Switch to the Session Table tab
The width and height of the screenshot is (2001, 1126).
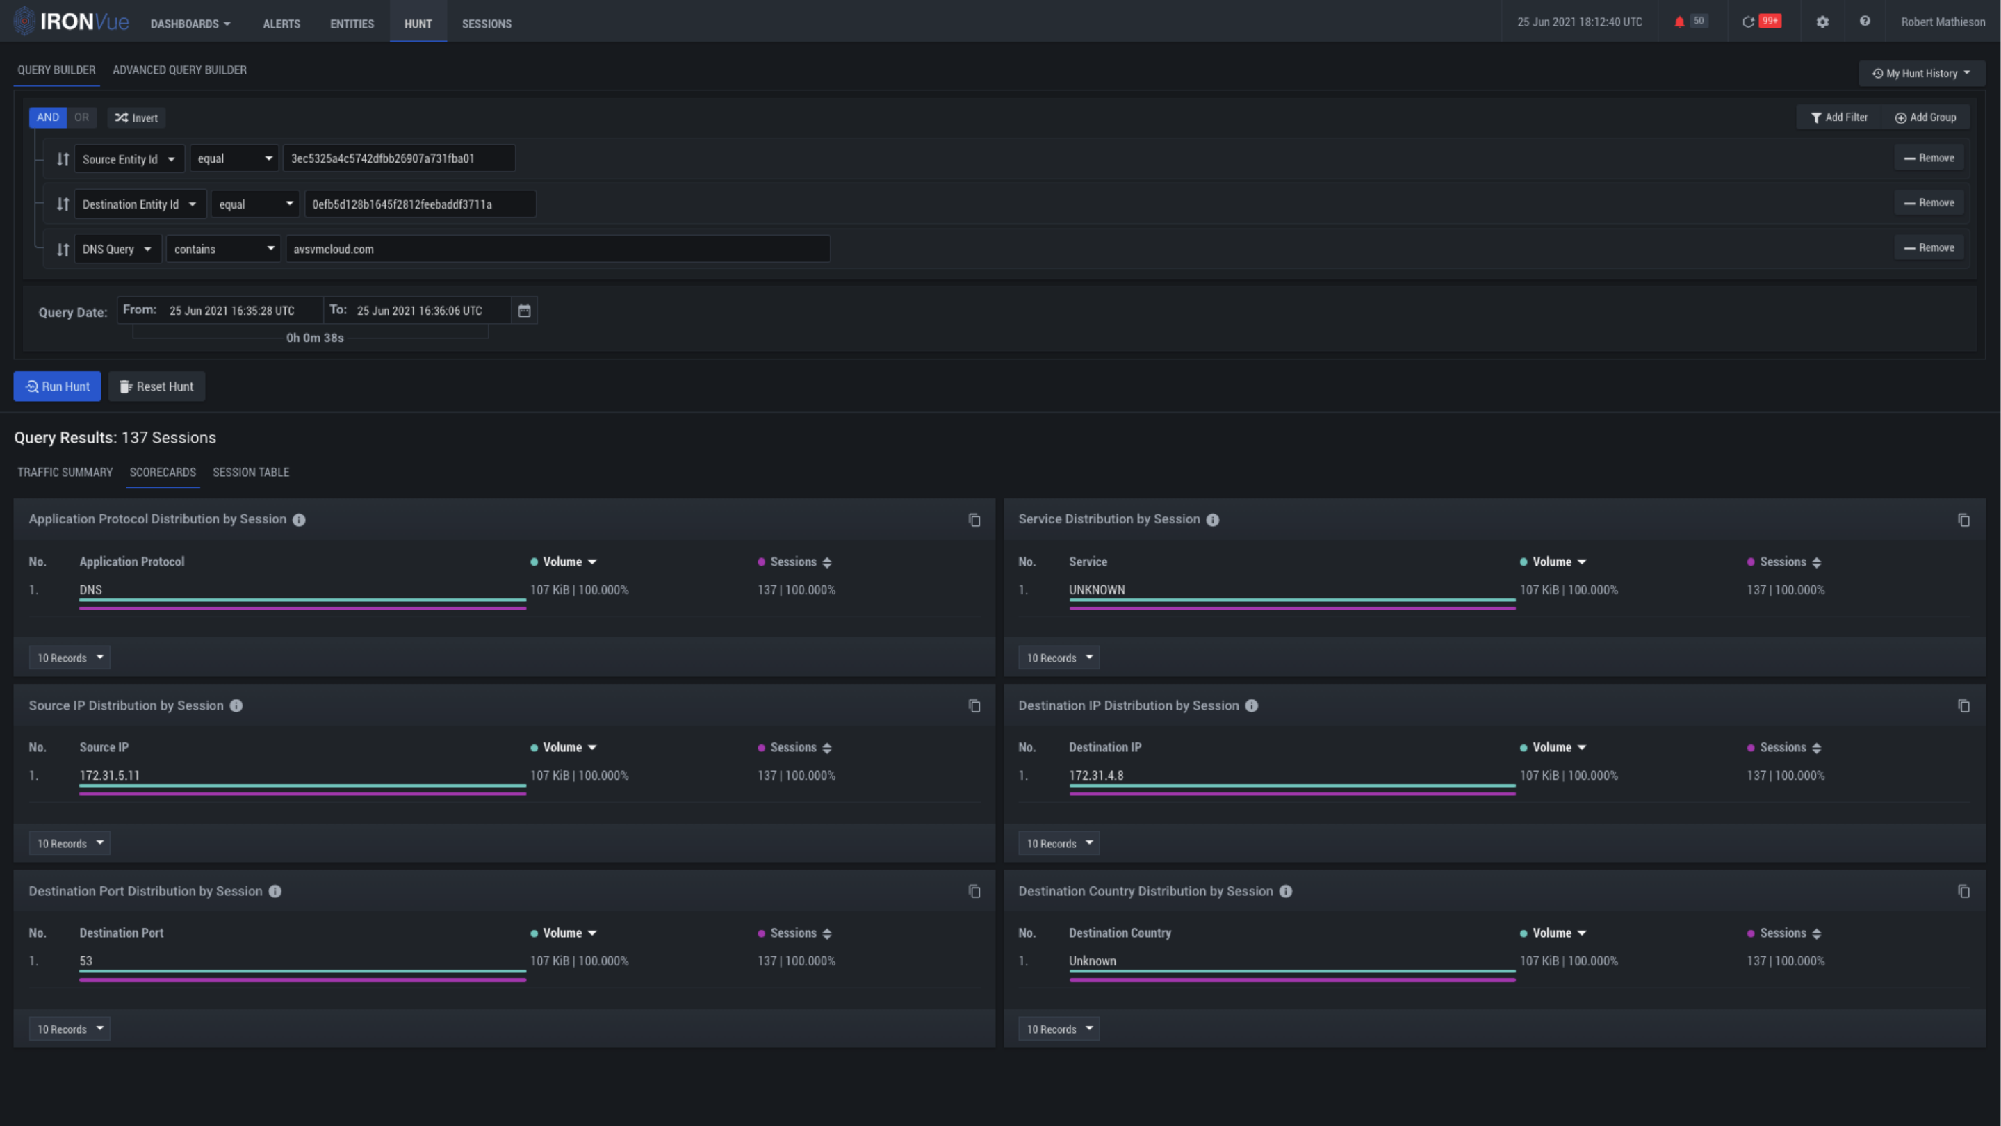250,472
